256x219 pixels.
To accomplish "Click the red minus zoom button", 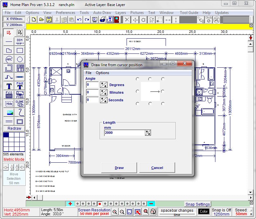I will pos(151,204).
